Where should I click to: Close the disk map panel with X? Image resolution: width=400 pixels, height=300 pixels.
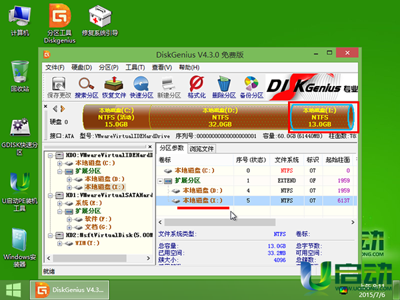tap(45, 107)
